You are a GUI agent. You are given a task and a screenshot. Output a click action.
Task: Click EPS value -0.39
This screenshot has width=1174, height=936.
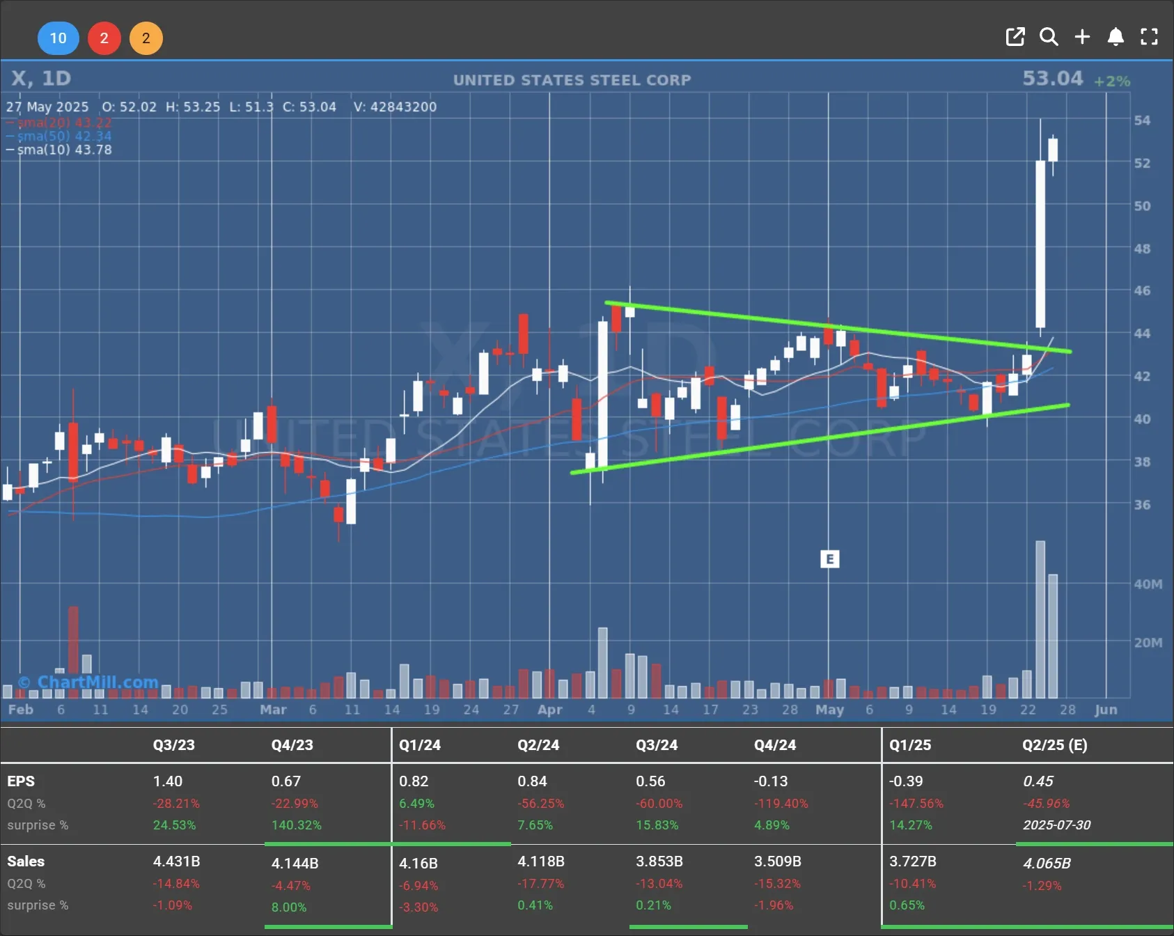(x=906, y=781)
